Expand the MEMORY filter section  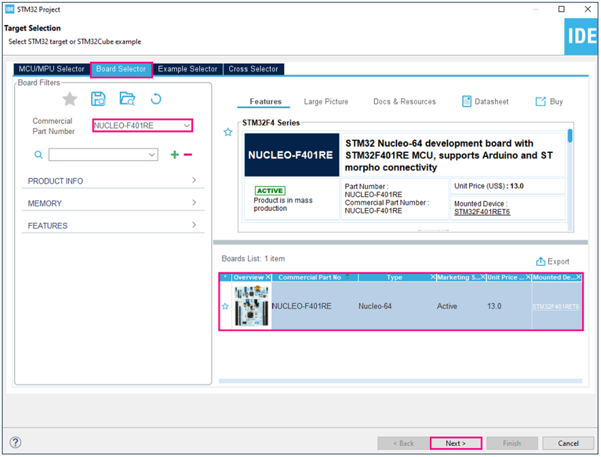click(113, 203)
